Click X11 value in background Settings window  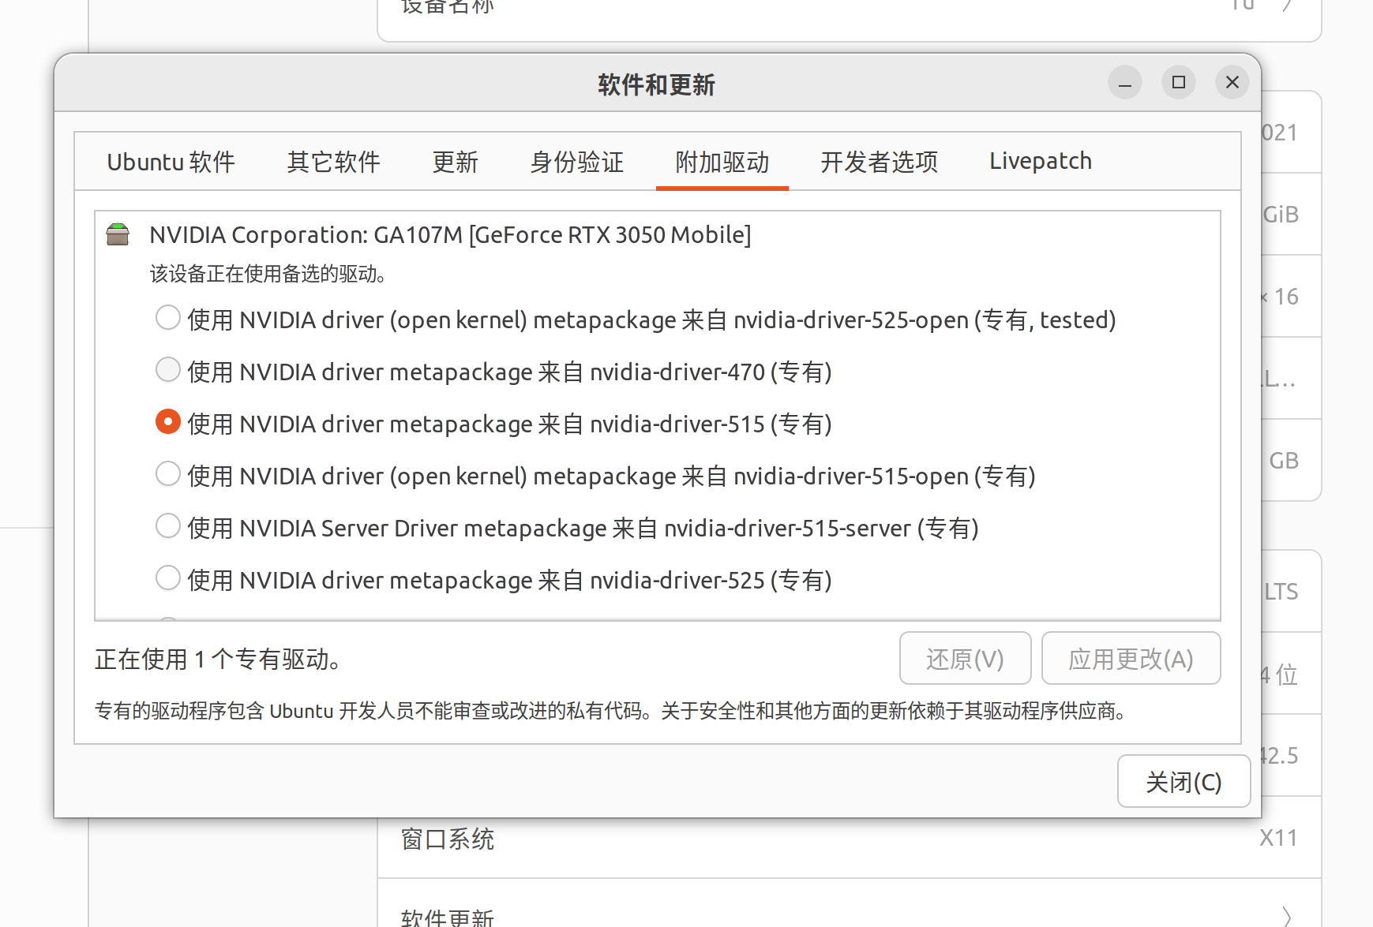[x=1278, y=838]
